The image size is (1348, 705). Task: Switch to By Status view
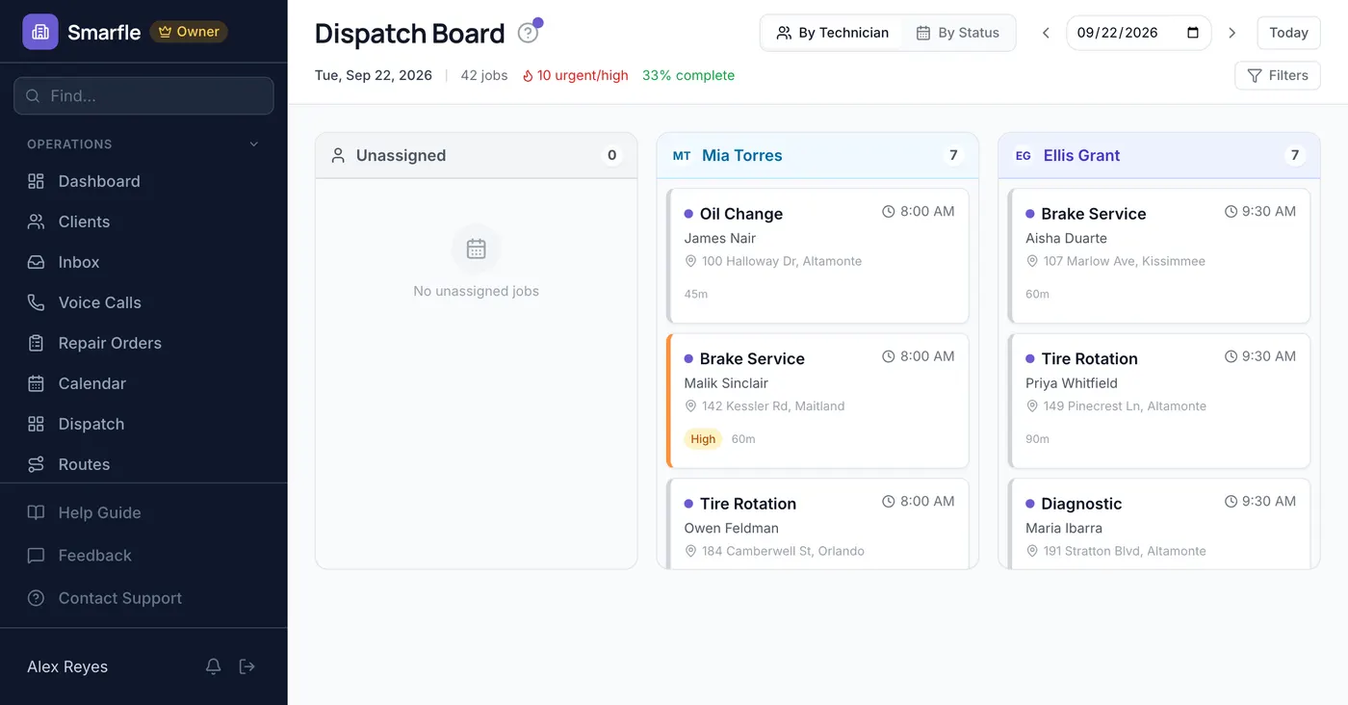957,33
